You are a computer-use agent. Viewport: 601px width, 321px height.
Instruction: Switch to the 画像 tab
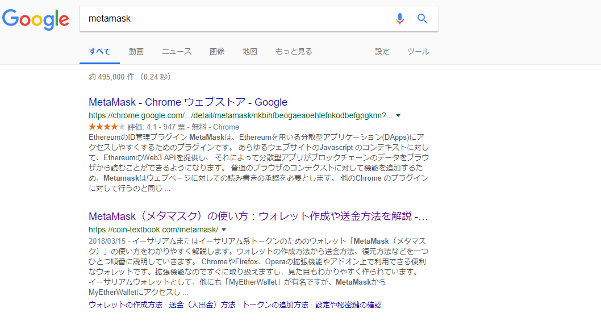pos(217,51)
